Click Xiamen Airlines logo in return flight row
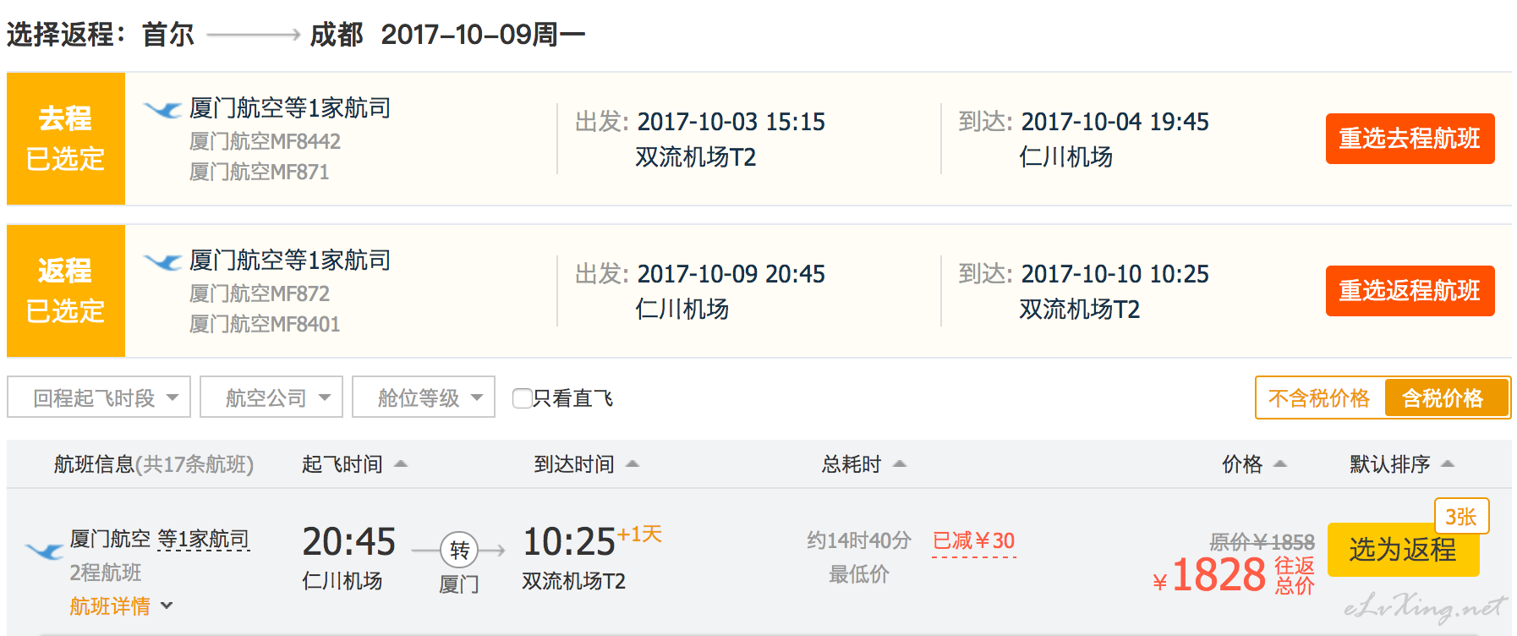Image resolution: width=1517 pixels, height=636 pixels. point(162,261)
